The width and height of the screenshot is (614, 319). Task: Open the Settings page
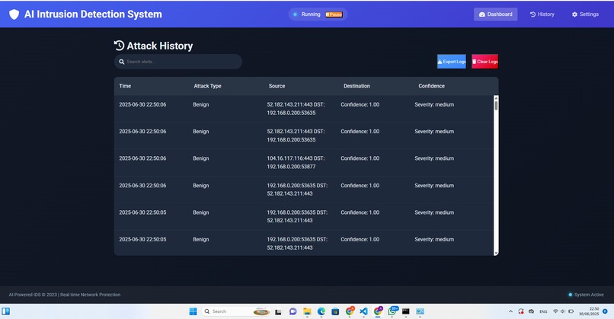pos(585,14)
